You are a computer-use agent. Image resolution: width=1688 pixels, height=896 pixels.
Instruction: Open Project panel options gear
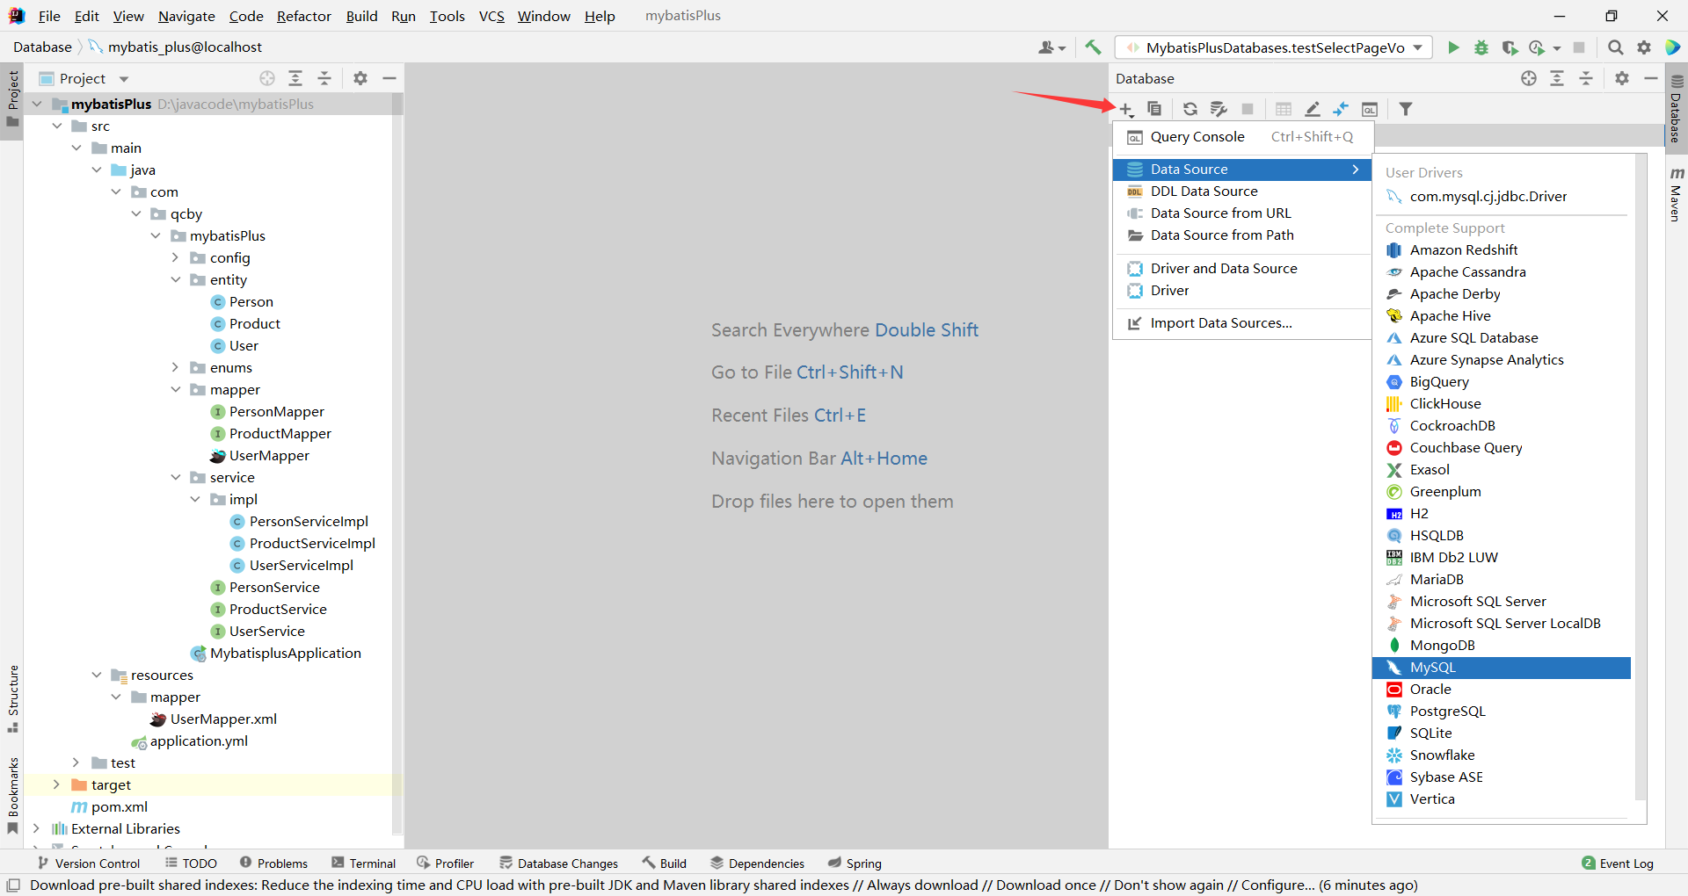(x=360, y=78)
